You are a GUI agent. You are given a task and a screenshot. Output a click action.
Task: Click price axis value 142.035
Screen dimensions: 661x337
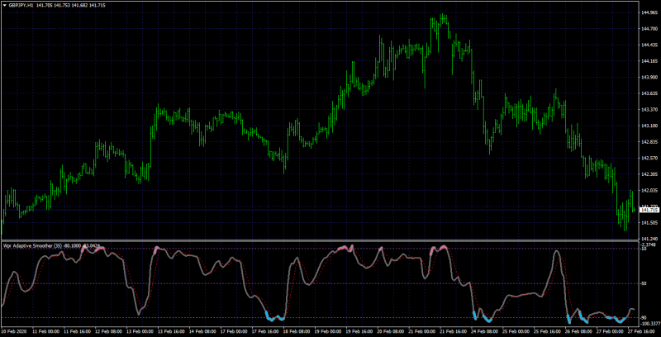click(x=649, y=191)
